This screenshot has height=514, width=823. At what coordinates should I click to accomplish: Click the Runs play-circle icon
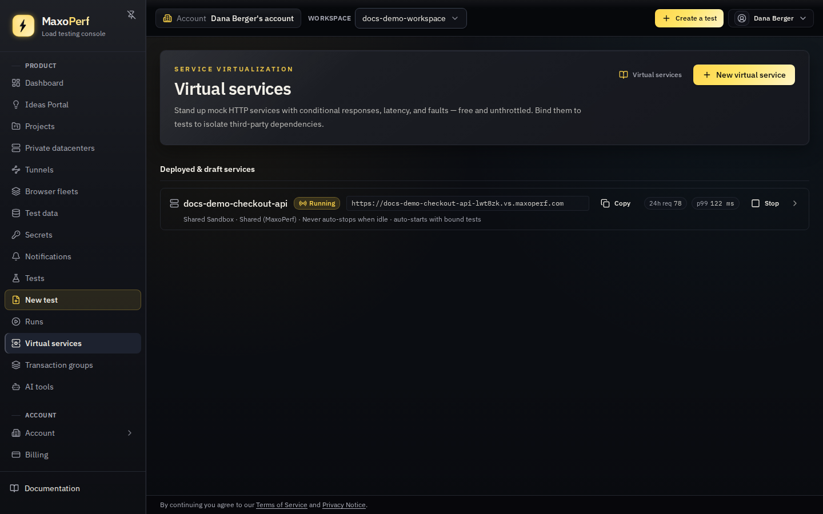(16, 322)
